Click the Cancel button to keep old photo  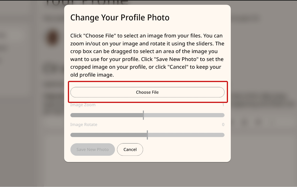[x=130, y=149]
